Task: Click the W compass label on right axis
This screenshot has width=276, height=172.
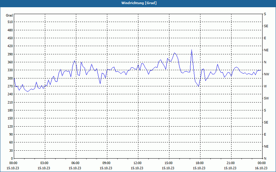Action: pyautogui.click(x=265, y=86)
